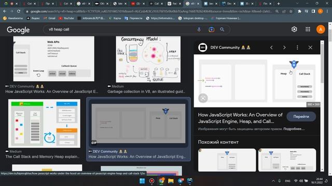The image size is (332, 186).
Task: Open the red recorder app in taskbar
Action: (152, 181)
